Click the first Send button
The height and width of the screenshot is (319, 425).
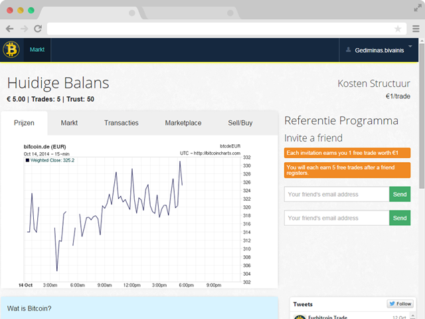tap(400, 195)
